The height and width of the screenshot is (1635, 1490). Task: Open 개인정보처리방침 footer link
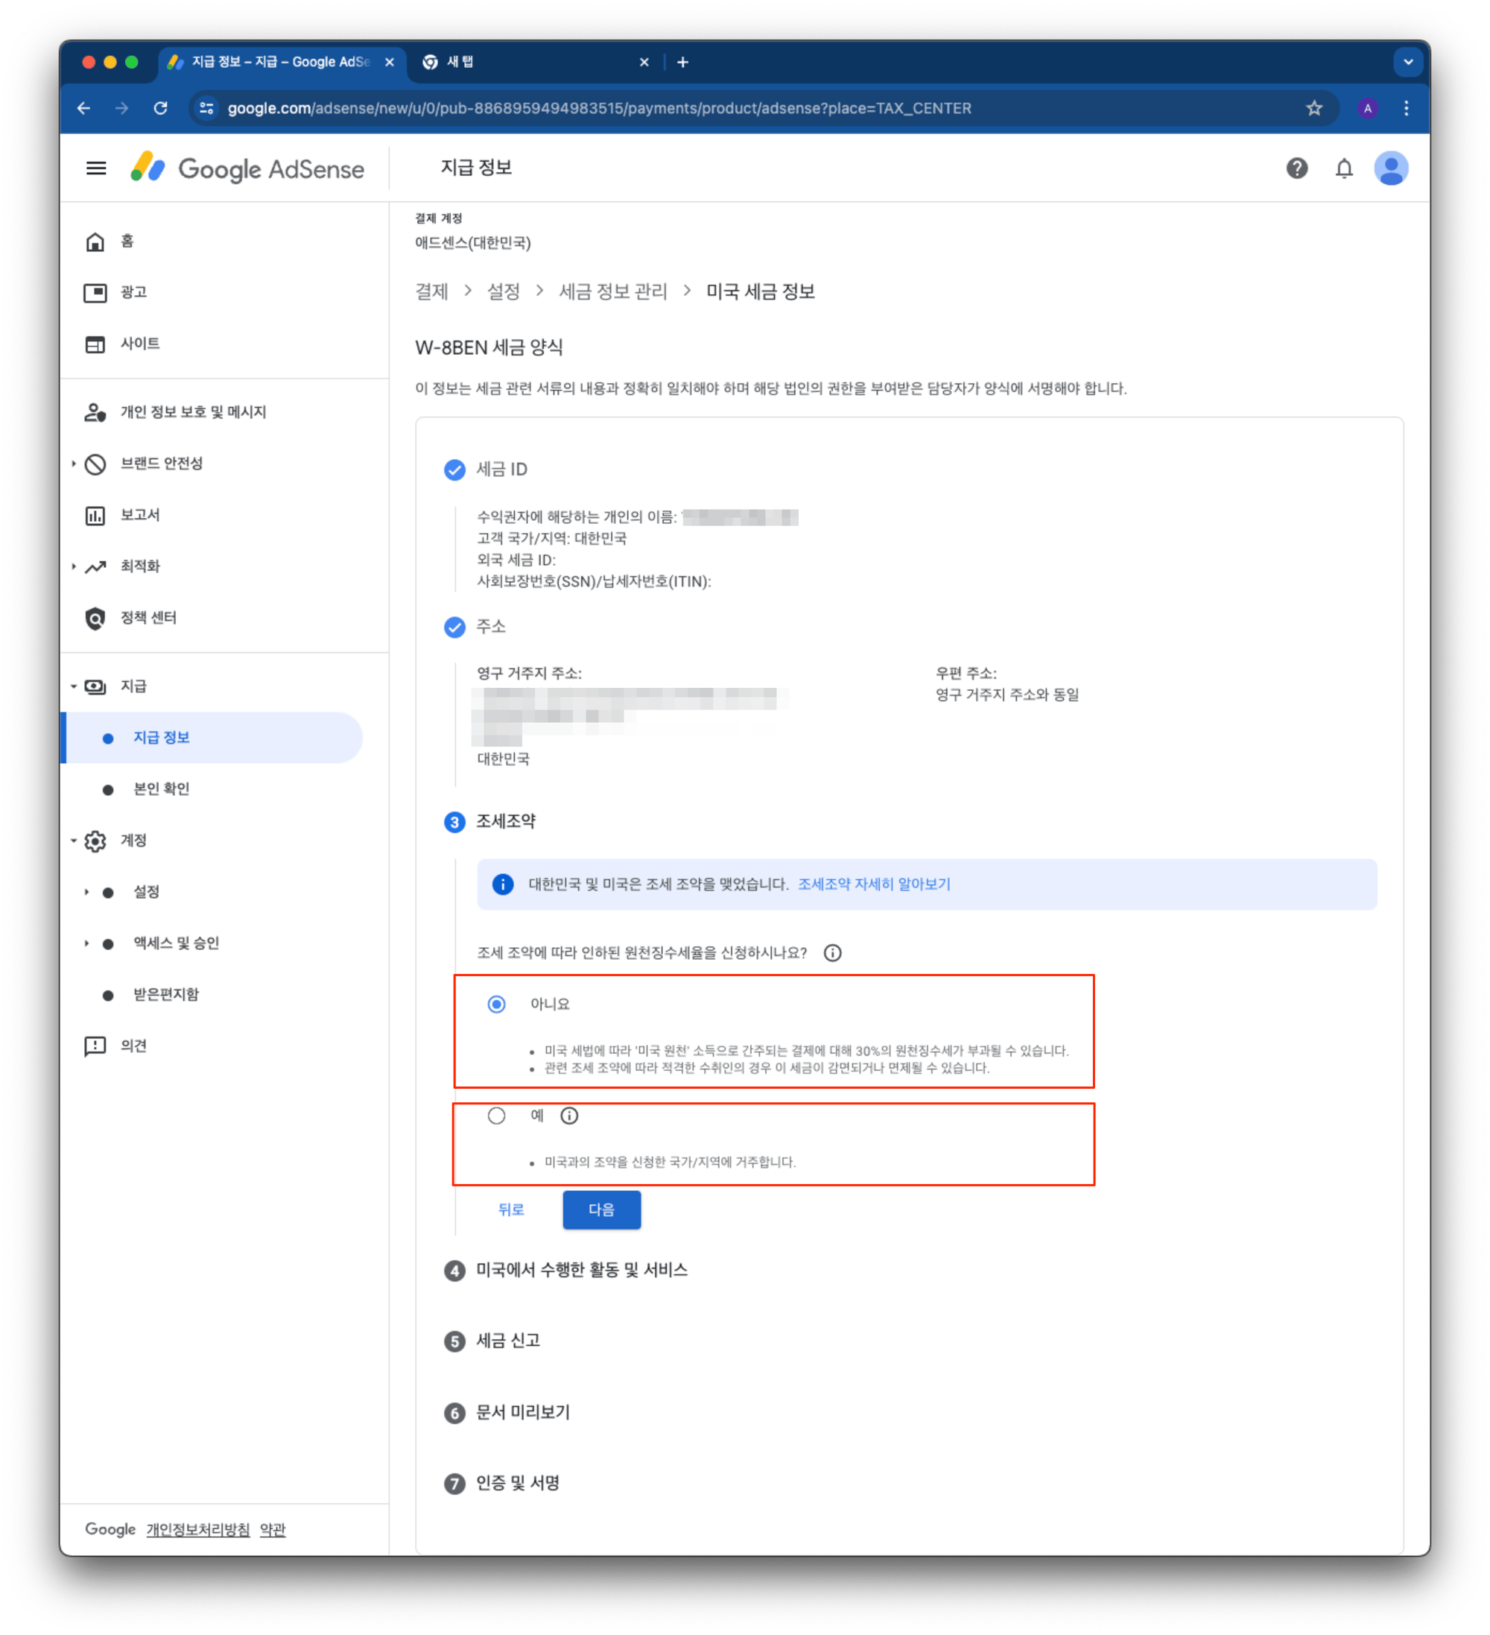198,1528
